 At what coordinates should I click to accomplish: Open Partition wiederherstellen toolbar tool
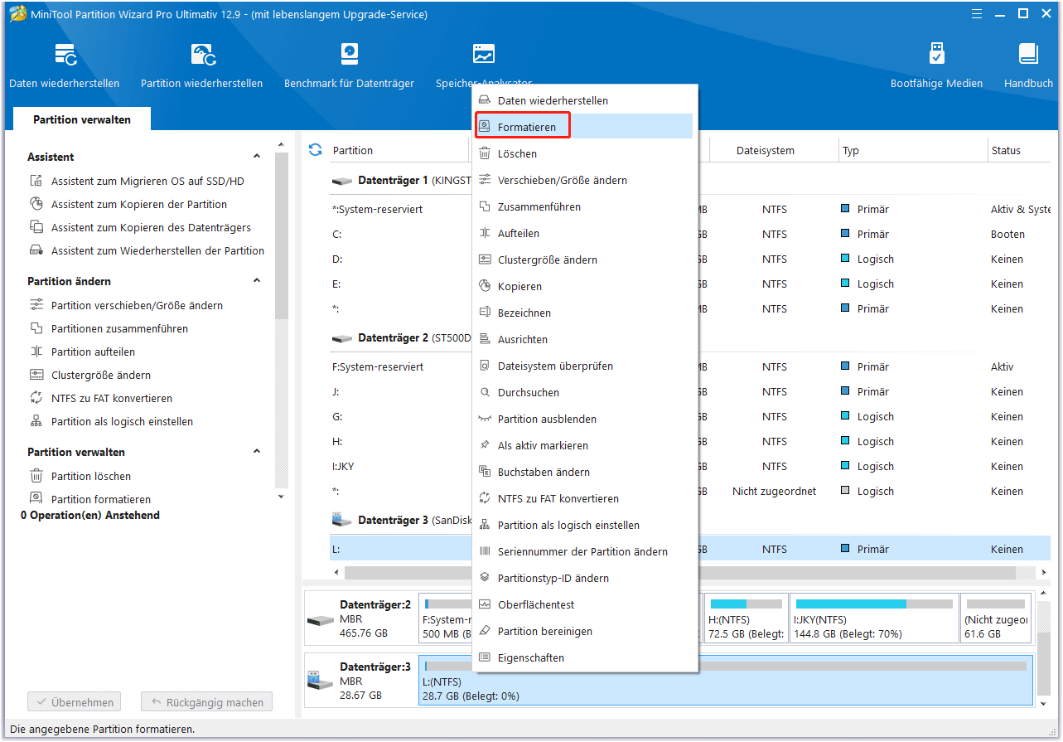click(x=202, y=66)
